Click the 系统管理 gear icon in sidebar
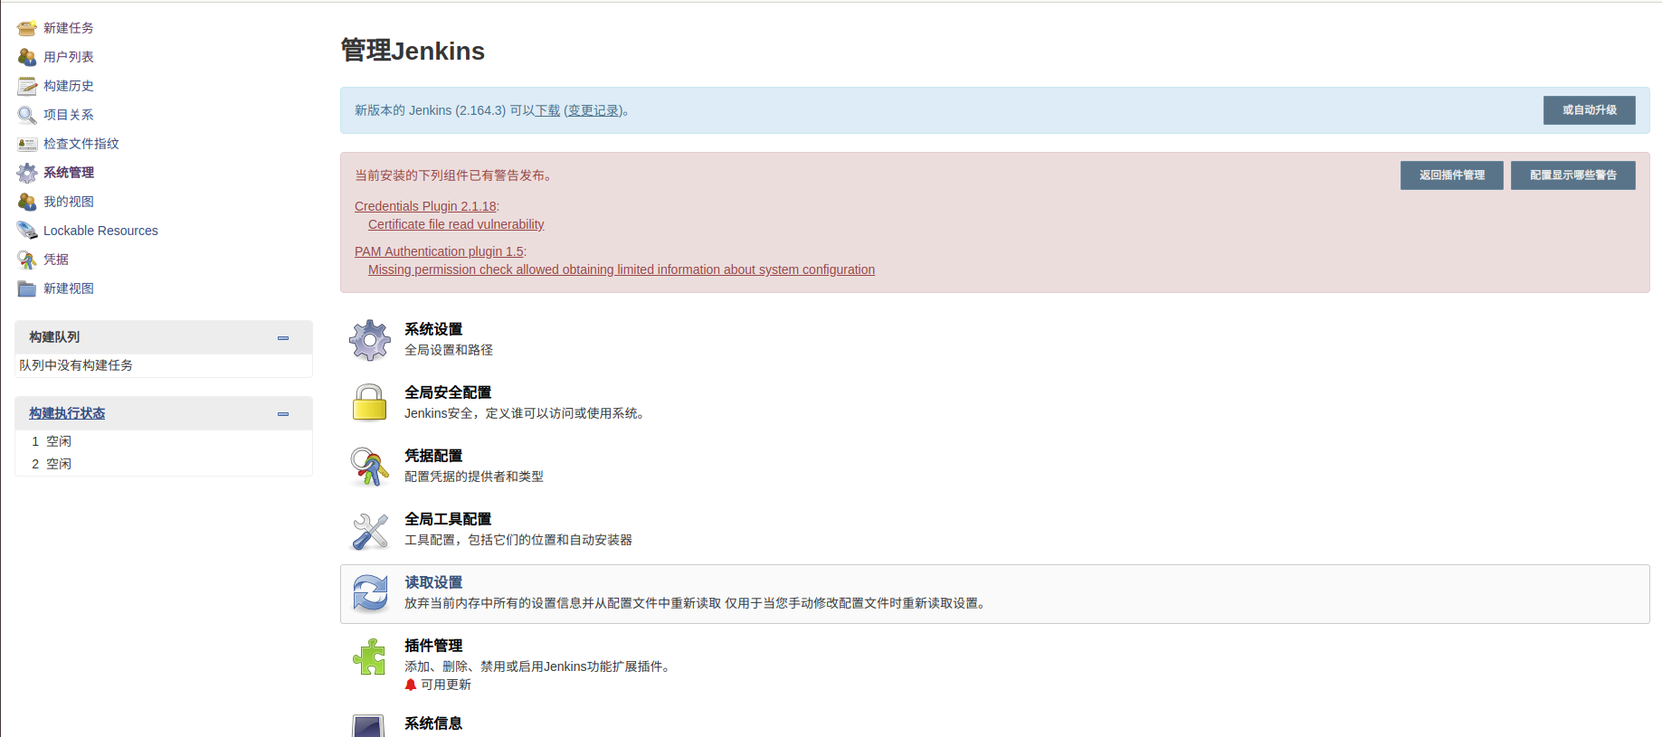Image resolution: width=1662 pixels, height=737 pixels. tap(27, 173)
